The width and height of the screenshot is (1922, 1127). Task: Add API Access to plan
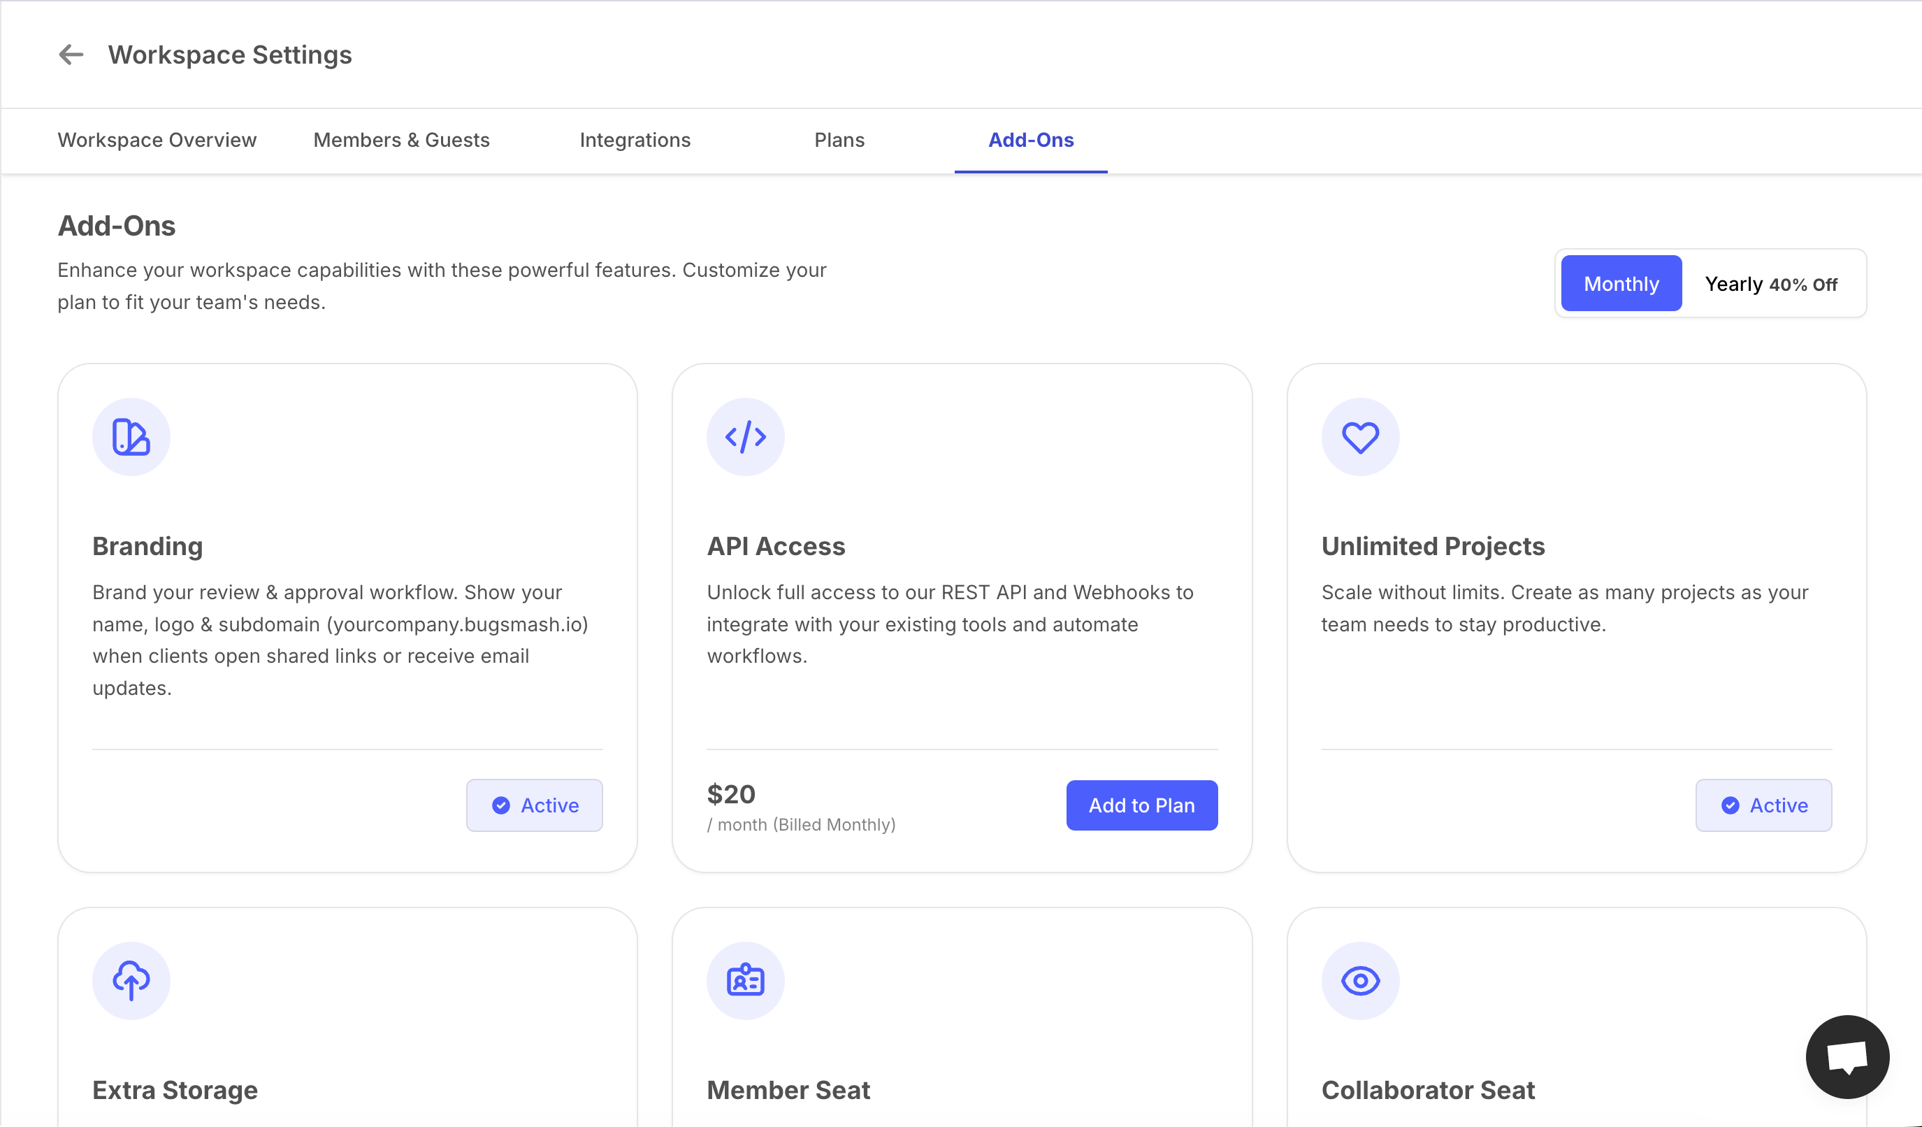[1141, 805]
